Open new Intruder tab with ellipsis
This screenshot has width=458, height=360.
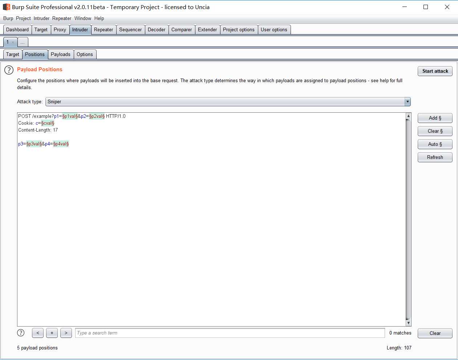coord(23,42)
